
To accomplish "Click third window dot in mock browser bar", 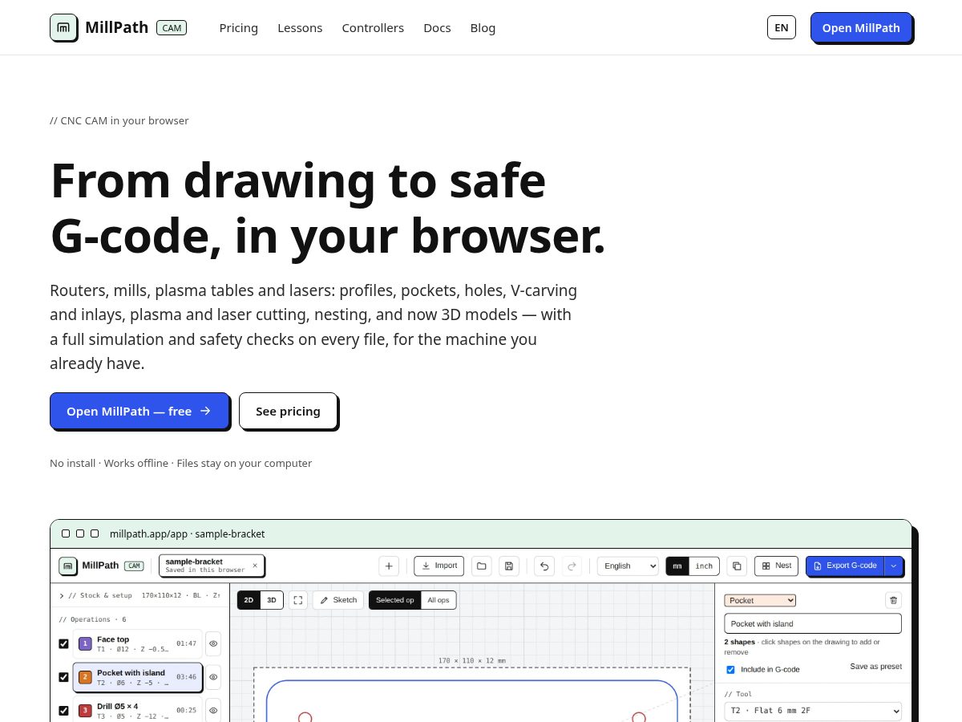I will (95, 533).
